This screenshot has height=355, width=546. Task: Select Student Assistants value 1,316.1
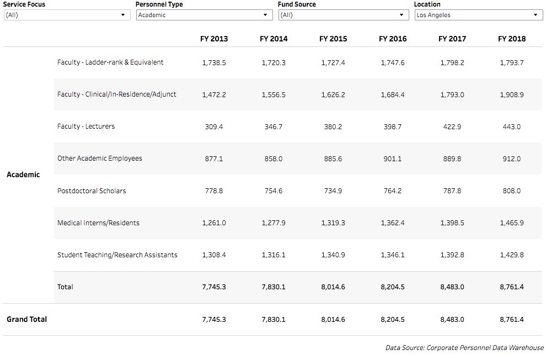click(x=274, y=255)
